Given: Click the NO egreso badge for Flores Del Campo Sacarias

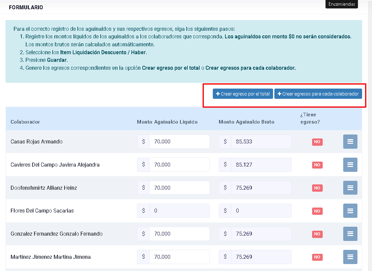Looking at the screenshot, I should 317,211.
